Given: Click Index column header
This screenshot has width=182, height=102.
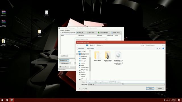Looking at the screenshot, I should coord(117,36).
